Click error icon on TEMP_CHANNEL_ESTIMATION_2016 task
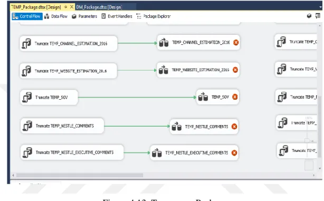The width and height of the screenshot is (324, 201). tap(236, 42)
